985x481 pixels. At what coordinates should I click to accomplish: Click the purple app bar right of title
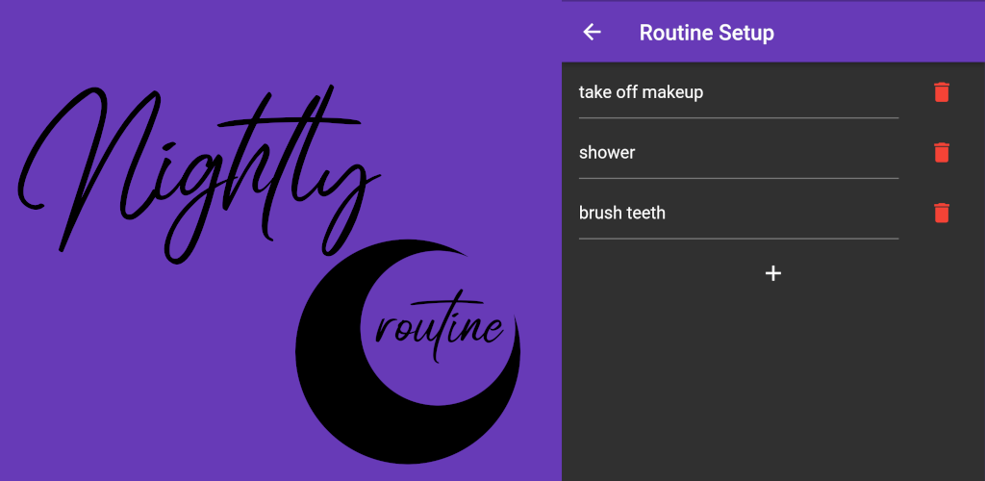click(x=885, y=33)
